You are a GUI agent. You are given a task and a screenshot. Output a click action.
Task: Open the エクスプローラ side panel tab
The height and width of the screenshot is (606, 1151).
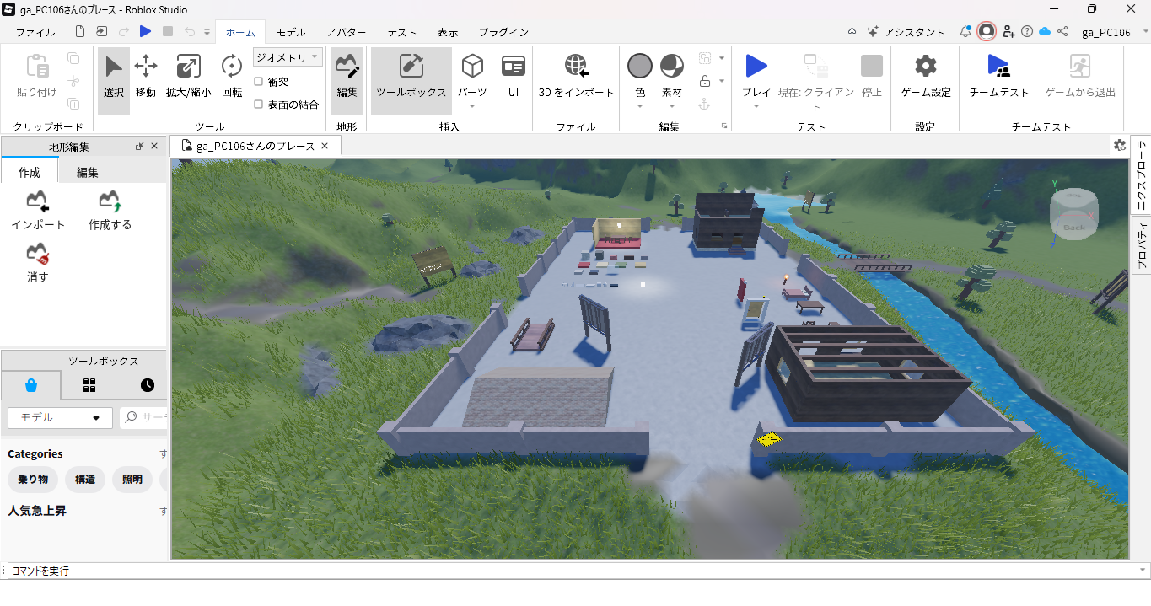coord(1141,174)
